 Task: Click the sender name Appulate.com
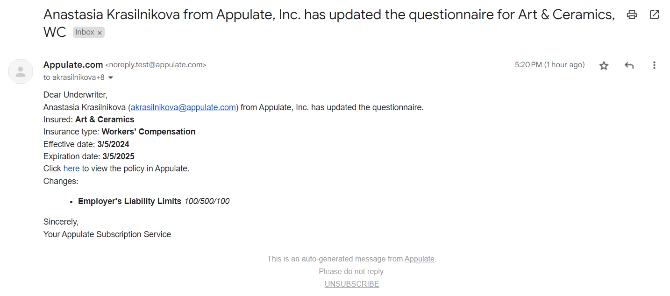(x=73, y=65)
